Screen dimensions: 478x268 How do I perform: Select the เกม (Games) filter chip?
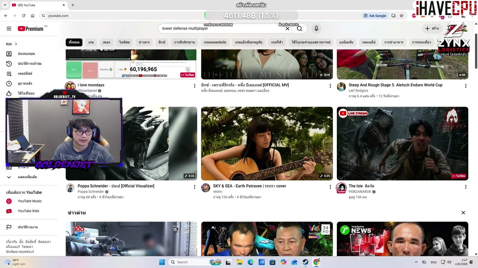[91, 42]
